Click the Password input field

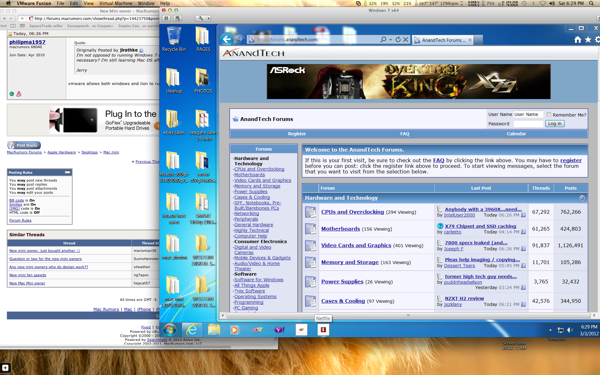pos(528,123)
